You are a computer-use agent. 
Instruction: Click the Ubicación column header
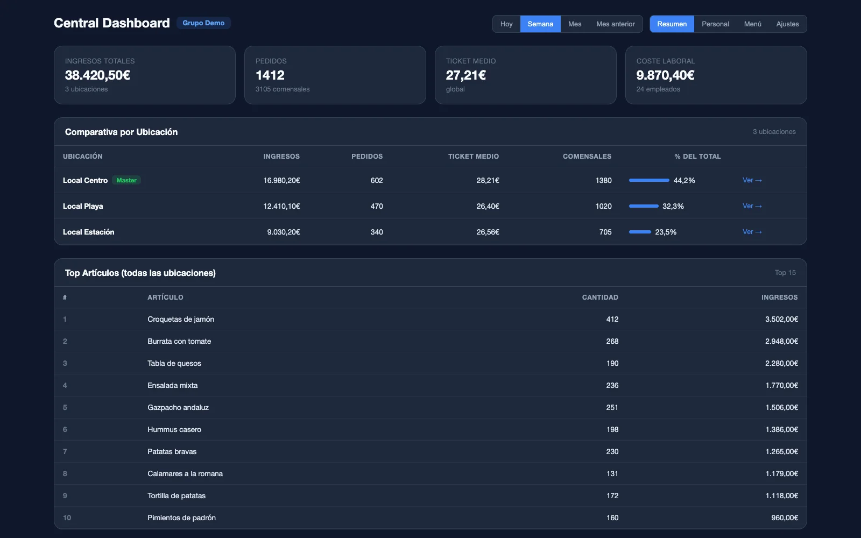pos(83,157)
